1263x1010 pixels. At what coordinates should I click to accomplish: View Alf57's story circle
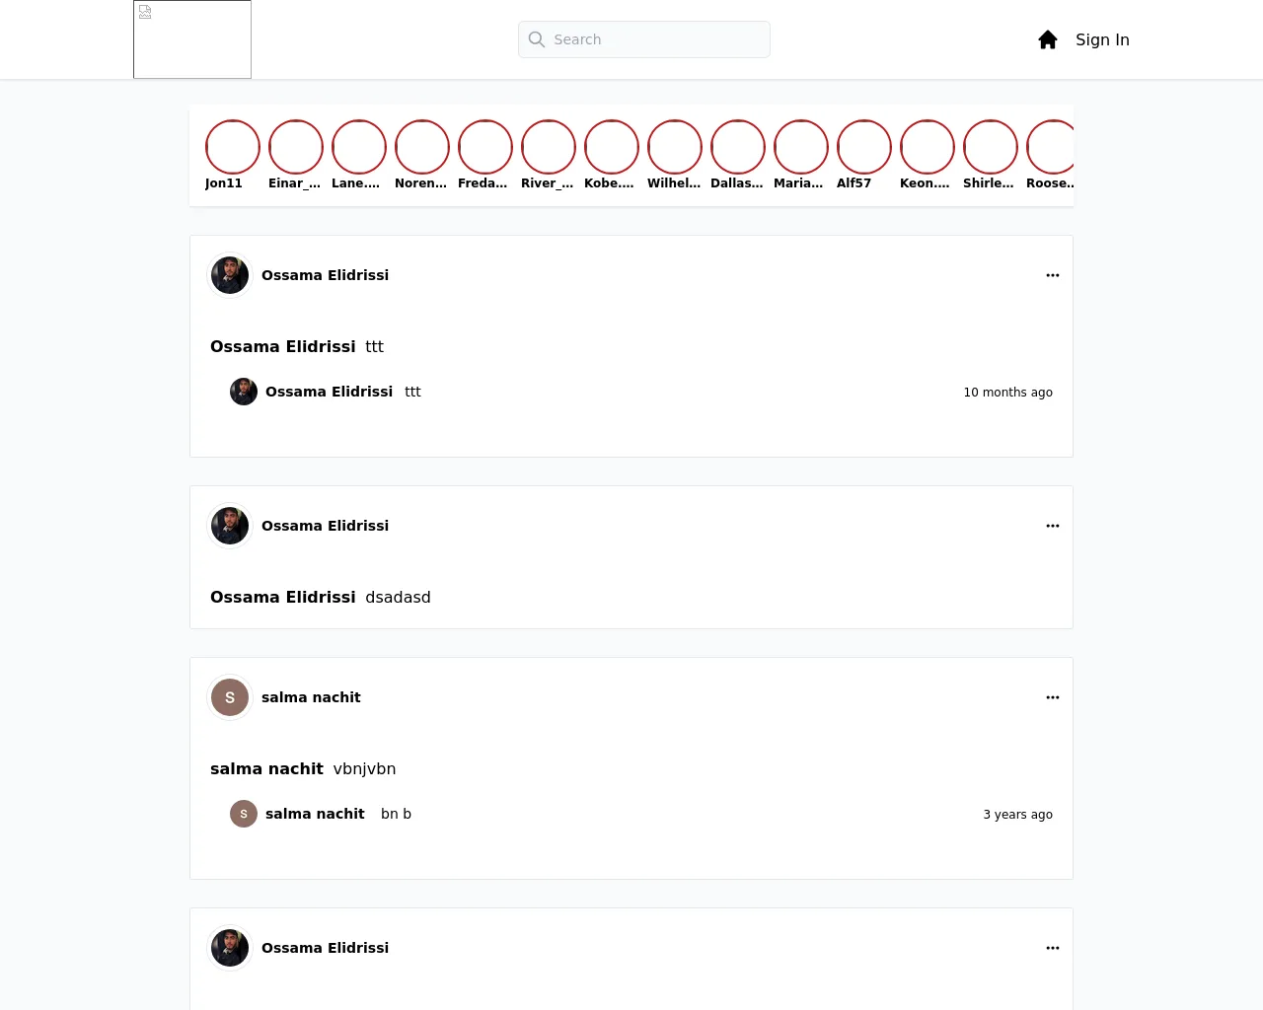pos(864,147)
